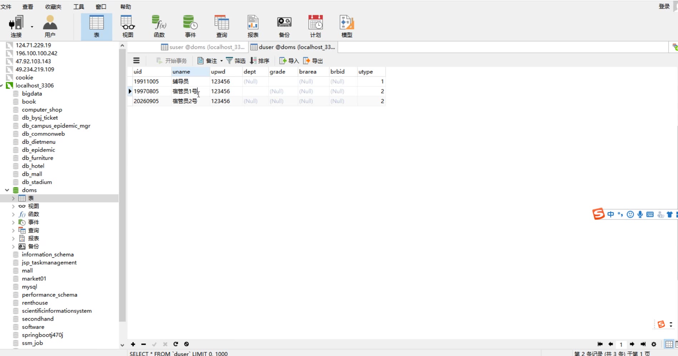Click the 登录 login link

664,6
